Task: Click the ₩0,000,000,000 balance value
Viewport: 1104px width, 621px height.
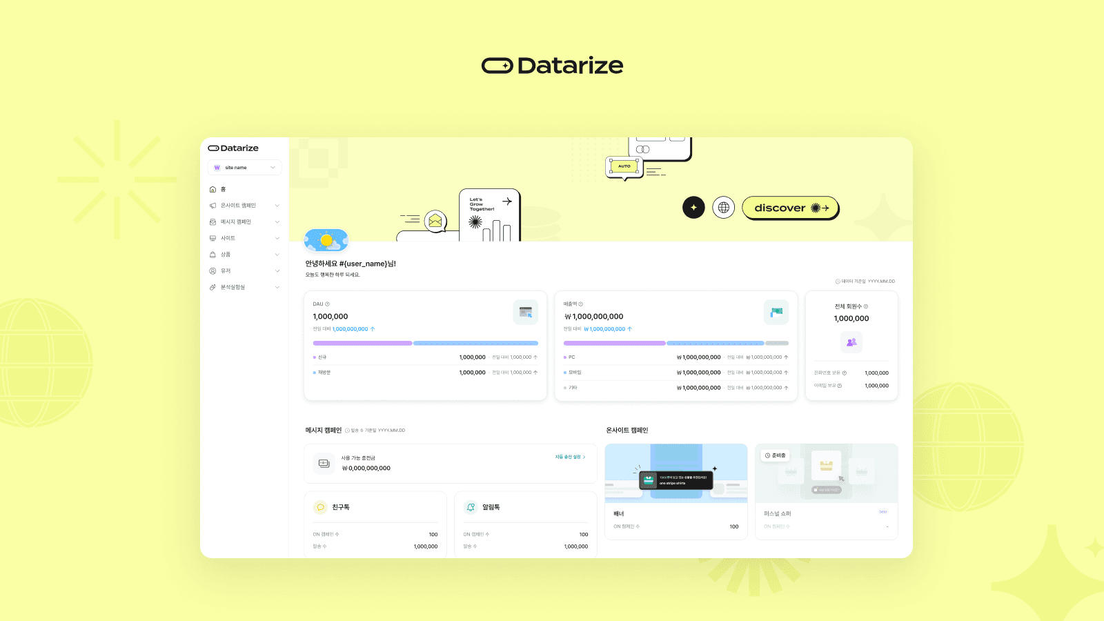Action: tap(366, 469)
